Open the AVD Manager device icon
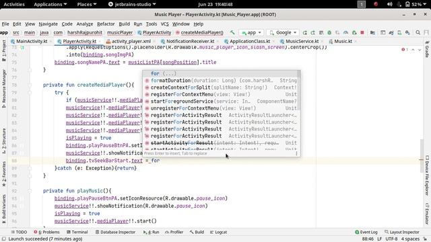Screen dimensions: 431x242 [x=399, y=33]
